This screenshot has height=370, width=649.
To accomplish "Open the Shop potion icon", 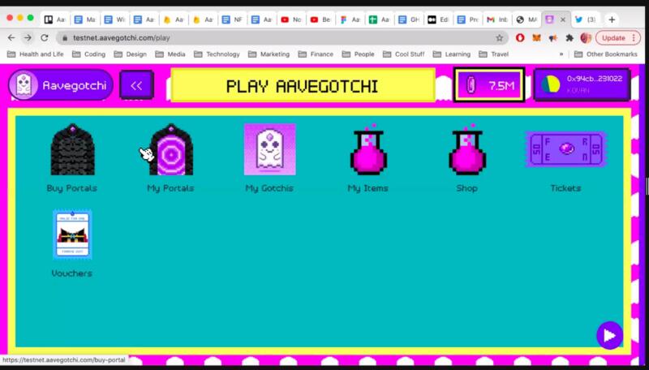I will (467, 149).
